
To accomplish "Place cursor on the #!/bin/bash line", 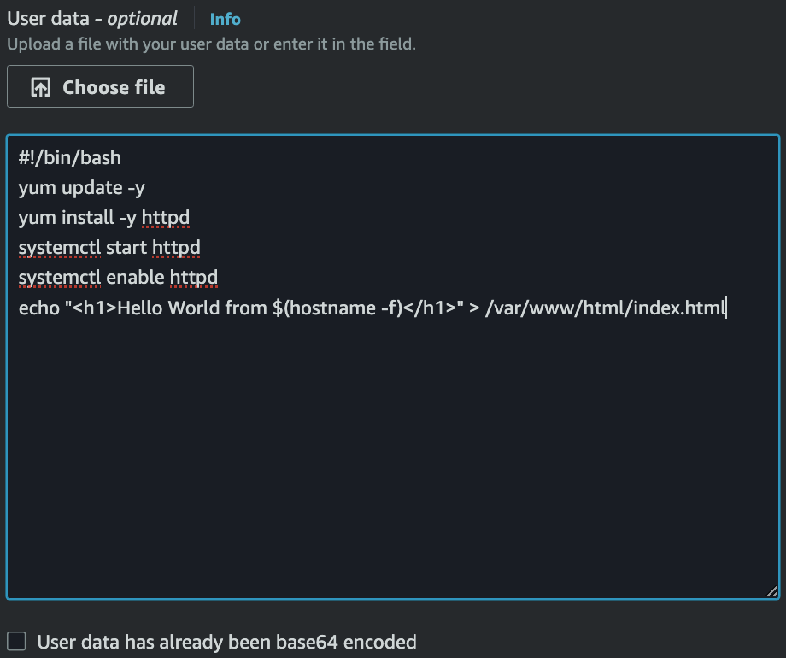I will click(70, 158).
